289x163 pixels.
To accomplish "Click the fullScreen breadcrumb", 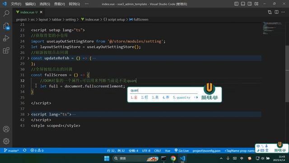I will pos(139,19).
